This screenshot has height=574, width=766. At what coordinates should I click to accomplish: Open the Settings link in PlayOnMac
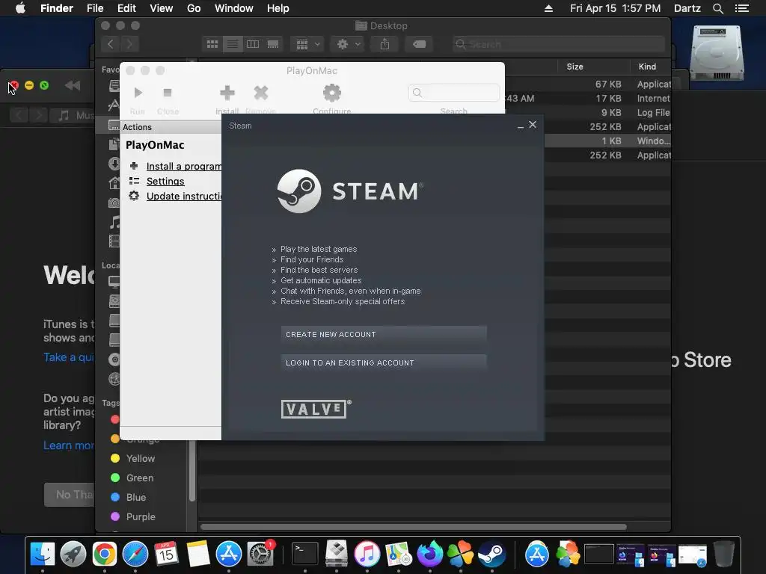(165, 181)
